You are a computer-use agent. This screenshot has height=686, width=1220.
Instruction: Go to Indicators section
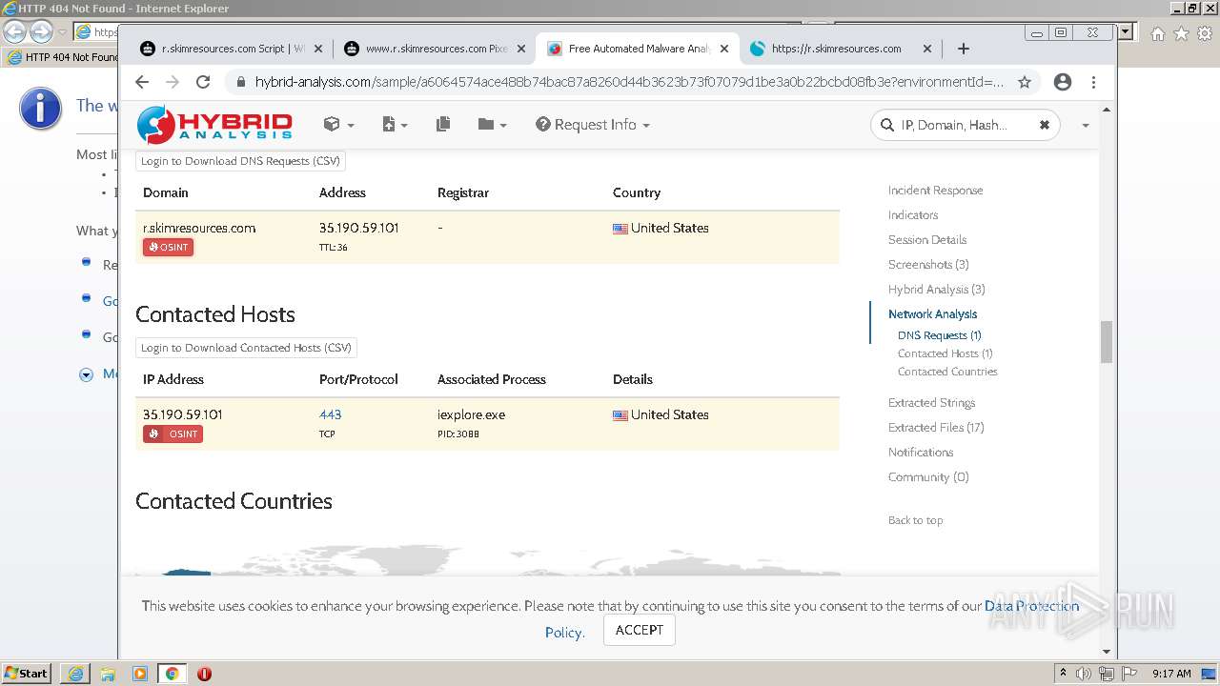coord(913,215)
